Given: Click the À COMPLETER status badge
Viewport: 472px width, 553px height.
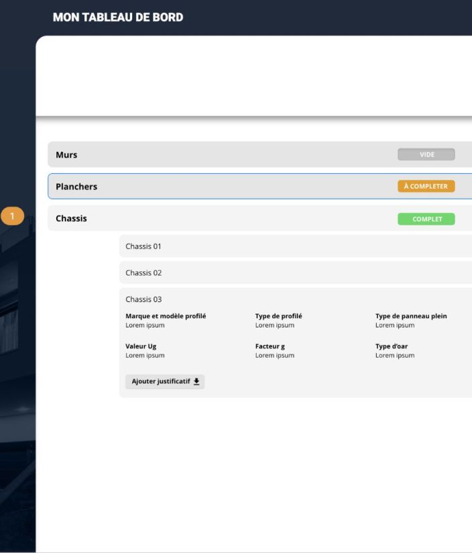Looking at the screenshot, I should 426,186.
